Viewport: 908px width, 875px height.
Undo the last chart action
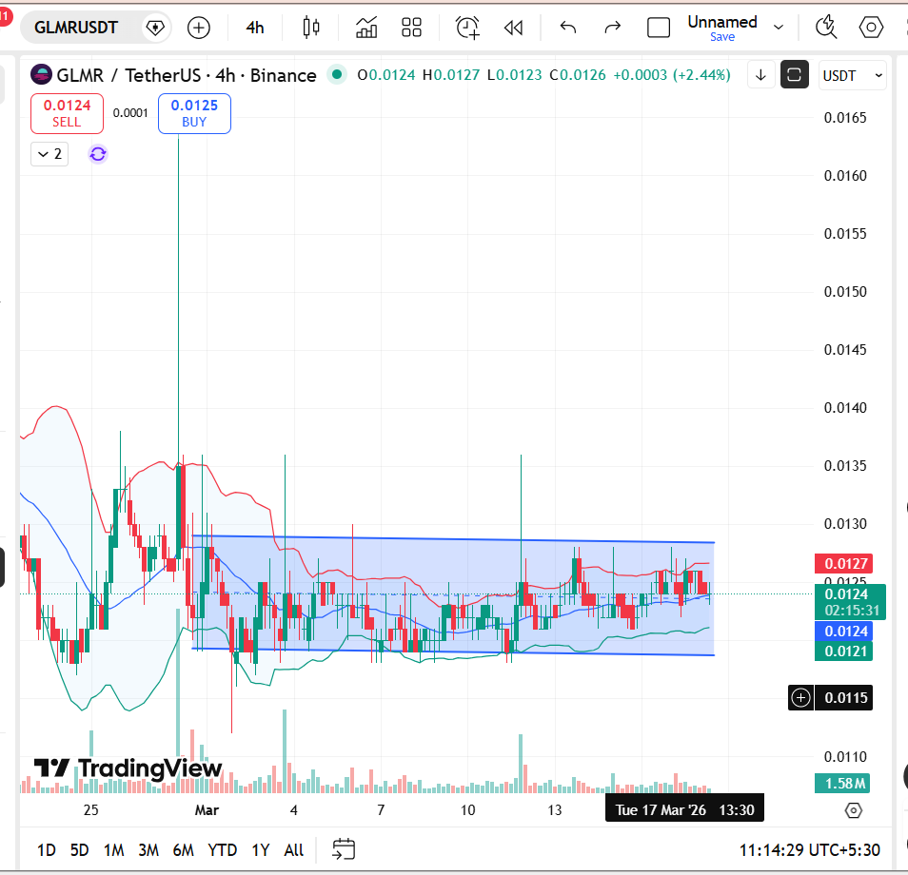(x=567, y=28)
